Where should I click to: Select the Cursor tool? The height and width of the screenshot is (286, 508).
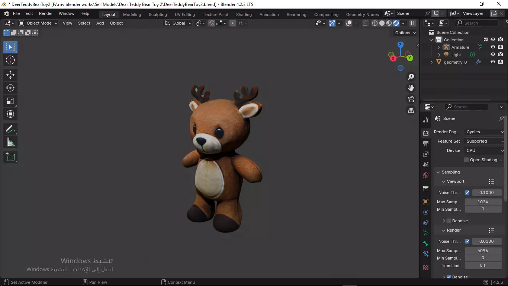pos(10,60)
